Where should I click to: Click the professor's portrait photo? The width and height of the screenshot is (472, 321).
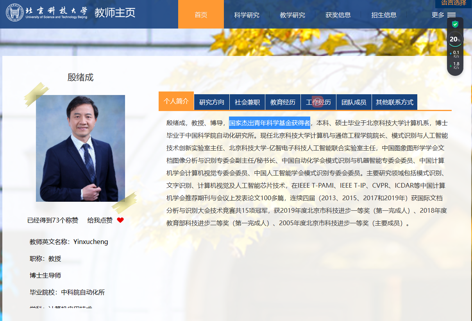click(x=80, y=148)
